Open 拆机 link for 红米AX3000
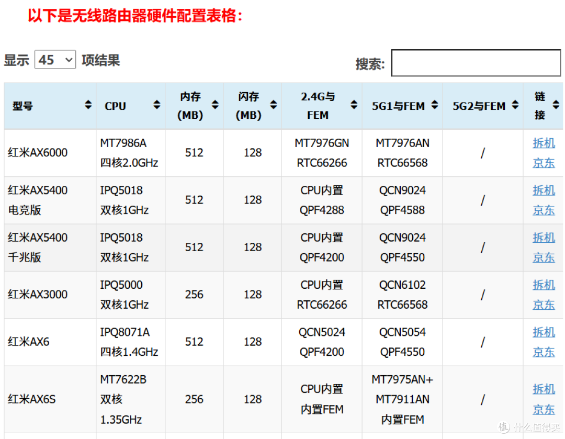 544,285
